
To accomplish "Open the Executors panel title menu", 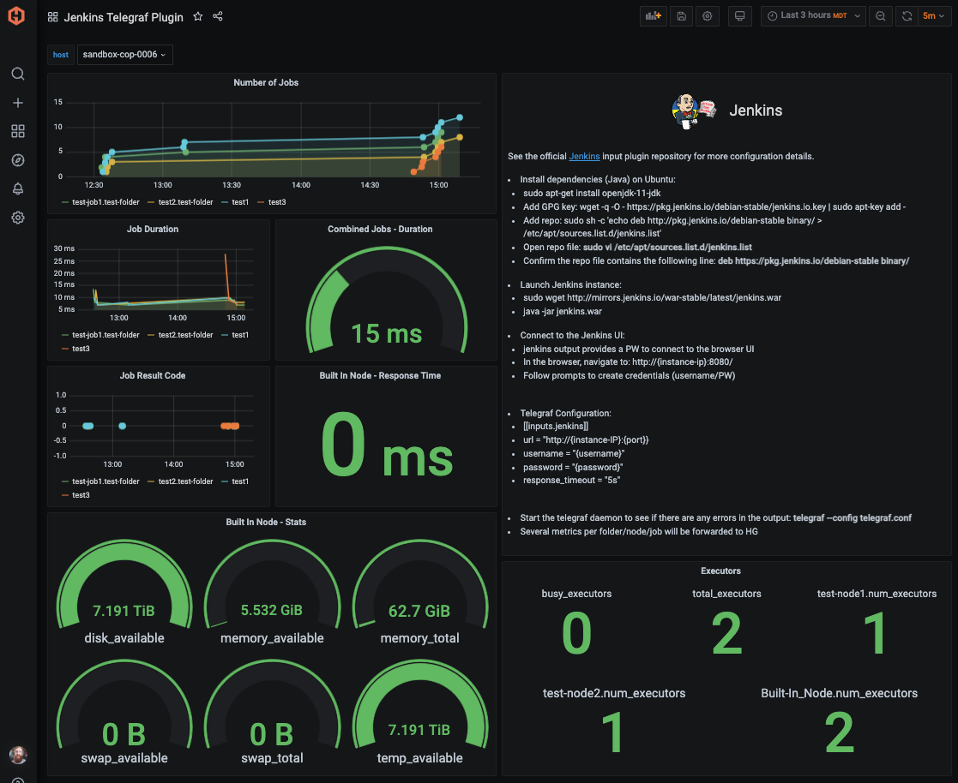I will pos(721,571).
